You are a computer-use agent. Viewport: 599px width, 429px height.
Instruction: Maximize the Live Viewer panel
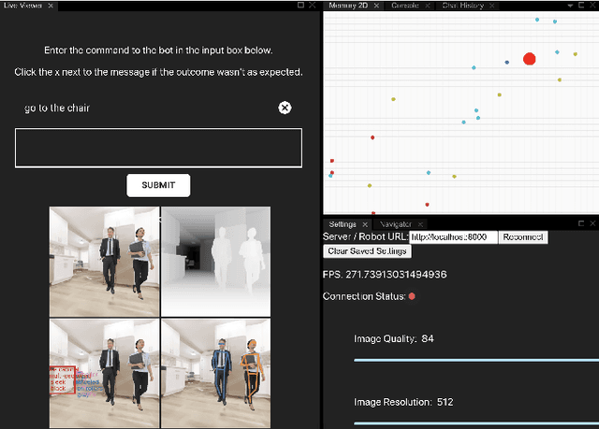tap(299, 6)
